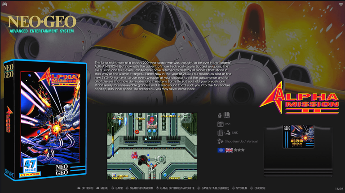Click the United Kingdom flag icon
The height and width of the screenshot is (193, 345).
click(x=229, y=150)
